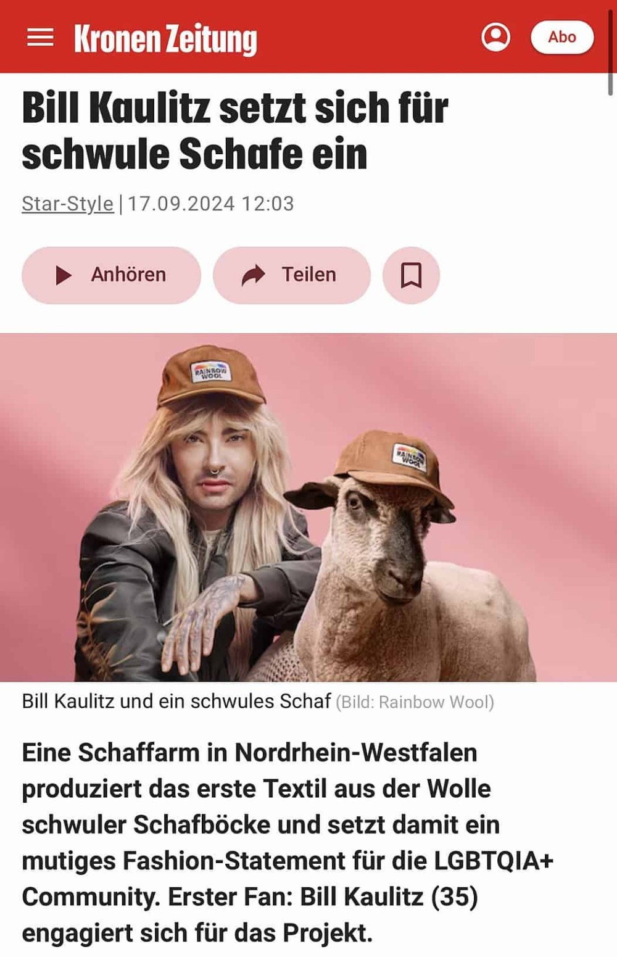Toggle the bookmark icon to save article
This screenshot has width=617, height=957.
(x=411, y=275)
